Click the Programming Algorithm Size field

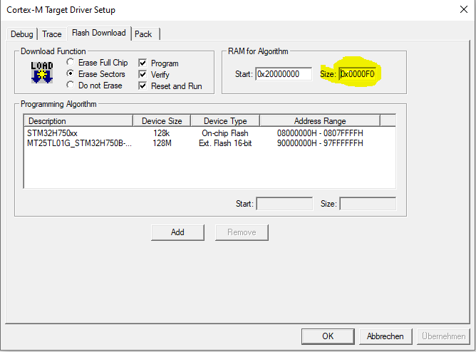pyautogui.click(x=368, y=204)
